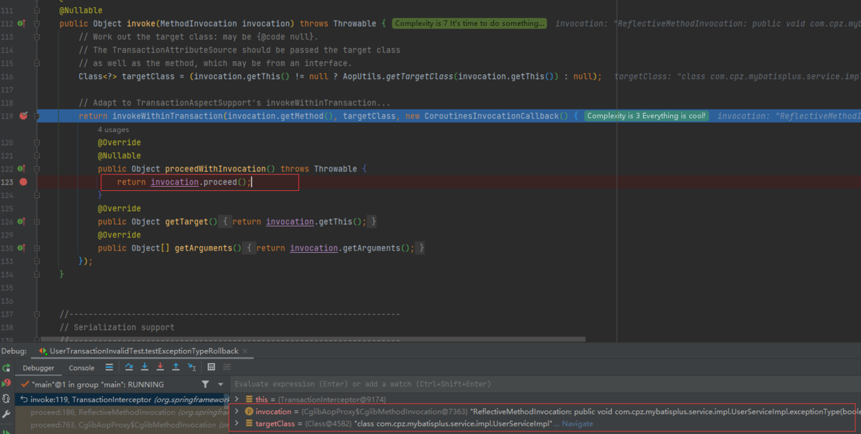The width and height of the screenshot is (861, 434).
Task: Click override gutter icon on line 126
Action: point(22,222)
